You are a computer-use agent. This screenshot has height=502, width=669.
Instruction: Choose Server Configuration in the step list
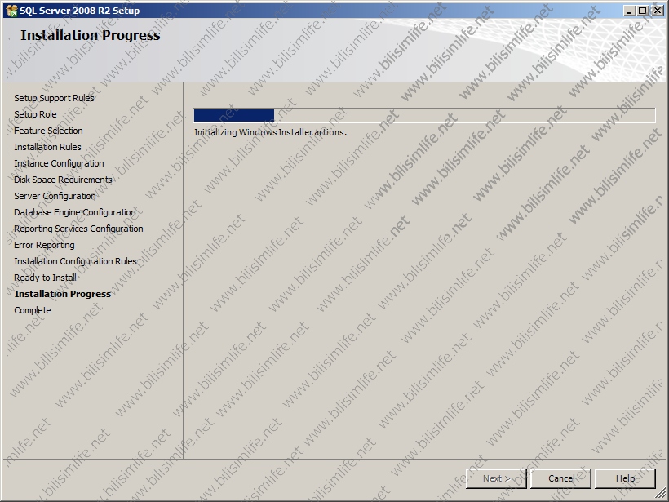tap(55, 196)
